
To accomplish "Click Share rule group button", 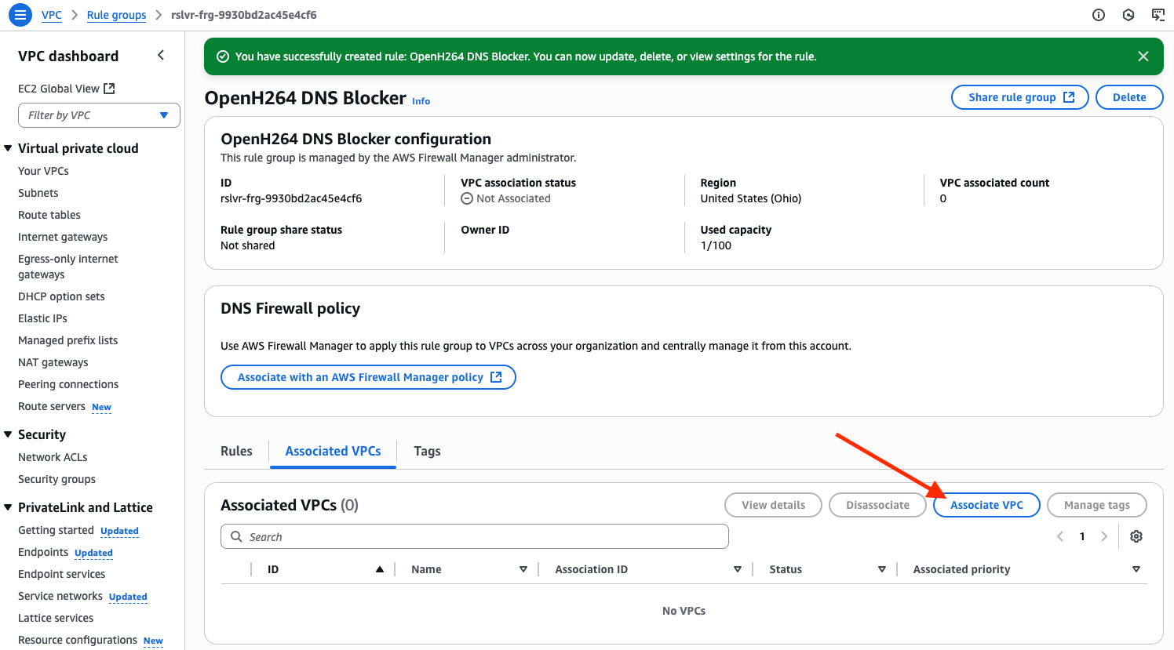I will tap(1019, 97).
